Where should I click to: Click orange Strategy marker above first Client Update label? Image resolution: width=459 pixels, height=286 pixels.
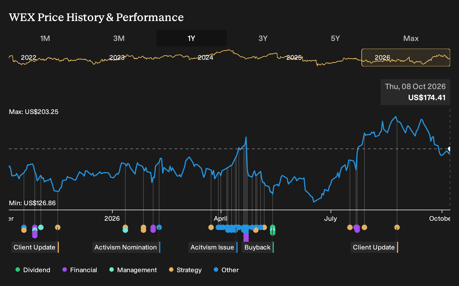coord(58,227)
